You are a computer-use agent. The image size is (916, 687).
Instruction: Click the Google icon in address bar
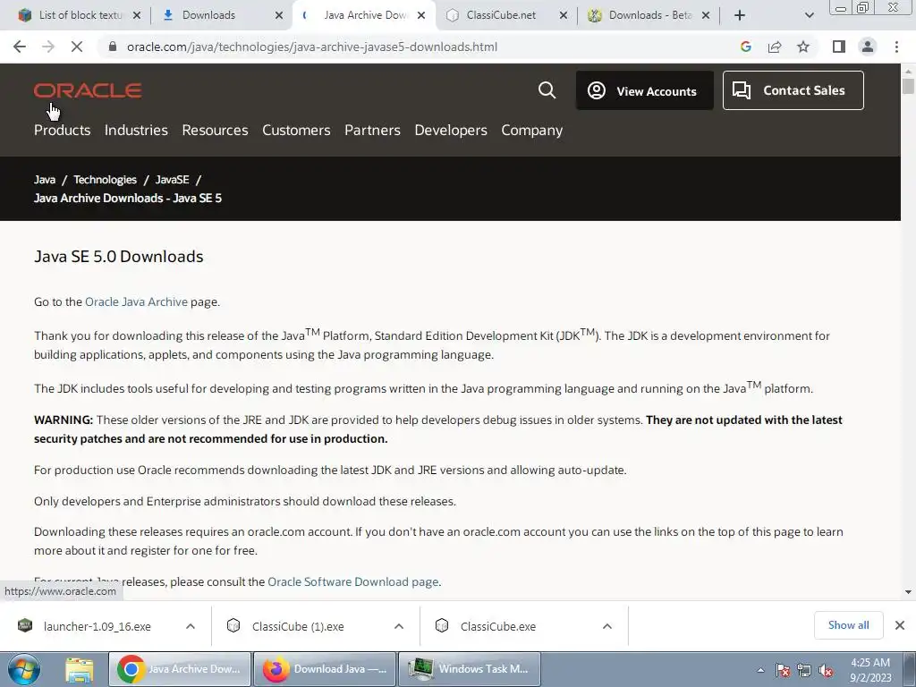pyautogui.click(x=745, y=47)
